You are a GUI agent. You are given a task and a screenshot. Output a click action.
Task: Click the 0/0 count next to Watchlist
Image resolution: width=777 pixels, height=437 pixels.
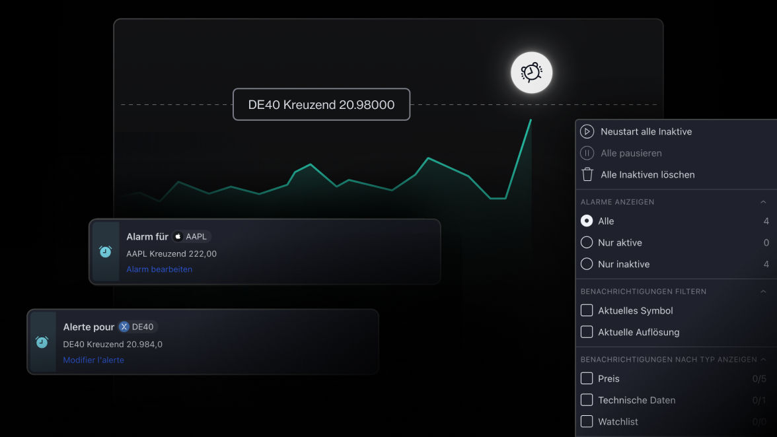(x=759, y=422)
